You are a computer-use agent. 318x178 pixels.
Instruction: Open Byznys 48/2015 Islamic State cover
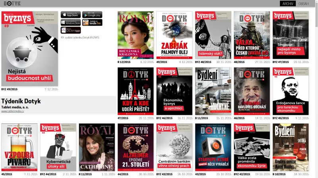click(x=213, y=35)
